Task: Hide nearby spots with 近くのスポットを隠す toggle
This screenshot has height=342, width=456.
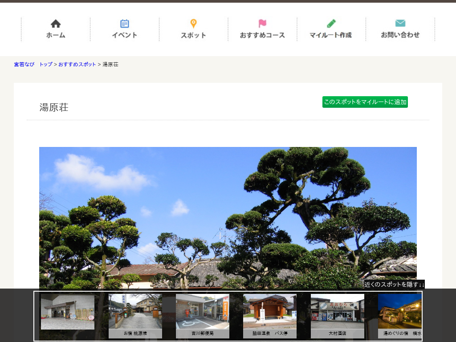Action: point(394,285)
